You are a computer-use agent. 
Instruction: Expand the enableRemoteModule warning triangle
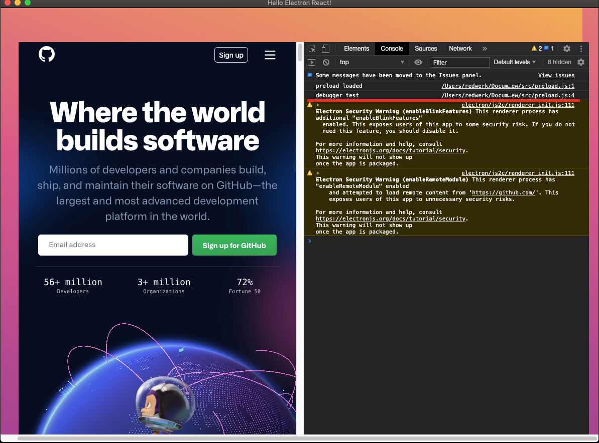pyautogui.click(x=318, y=173)
